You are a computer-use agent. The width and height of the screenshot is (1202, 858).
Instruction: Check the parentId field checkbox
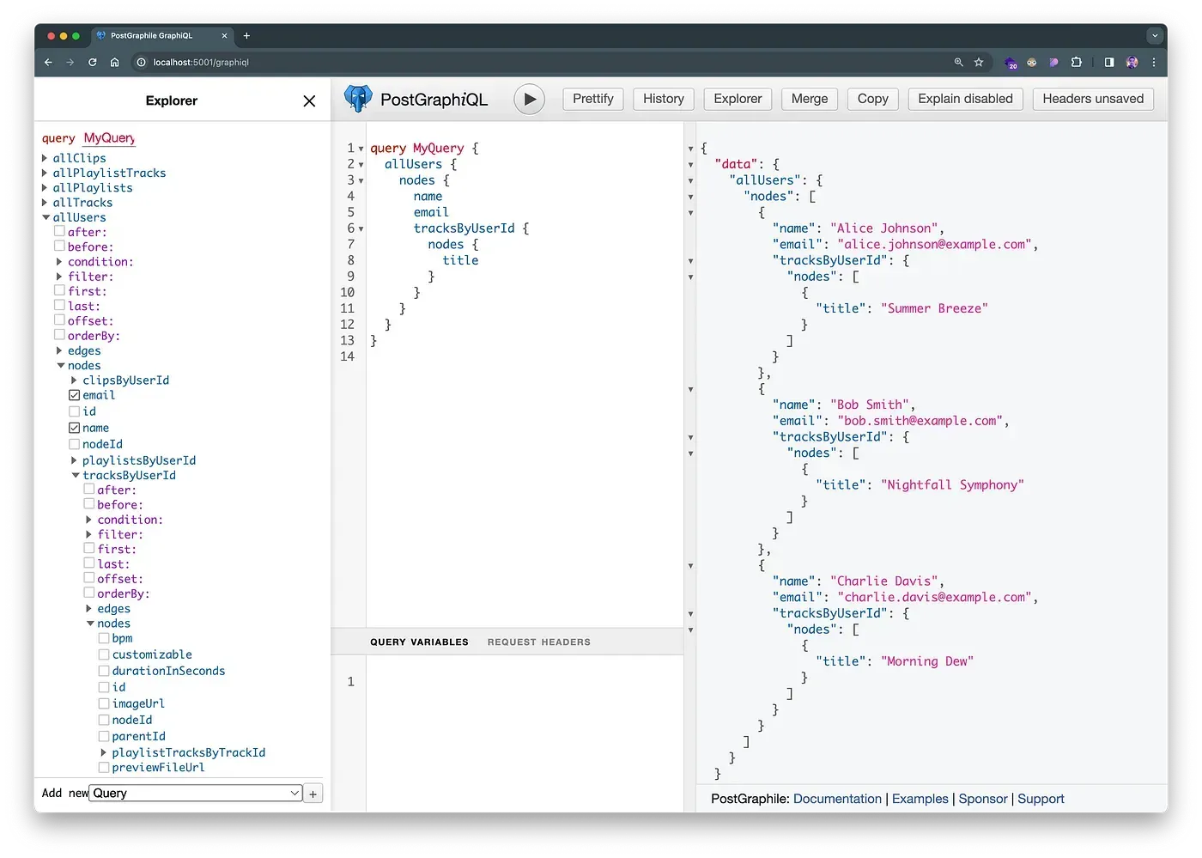104,737
